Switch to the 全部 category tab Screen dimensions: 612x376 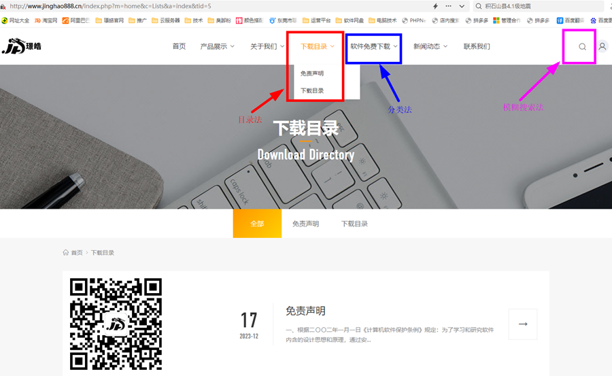(x=256, y=224)
